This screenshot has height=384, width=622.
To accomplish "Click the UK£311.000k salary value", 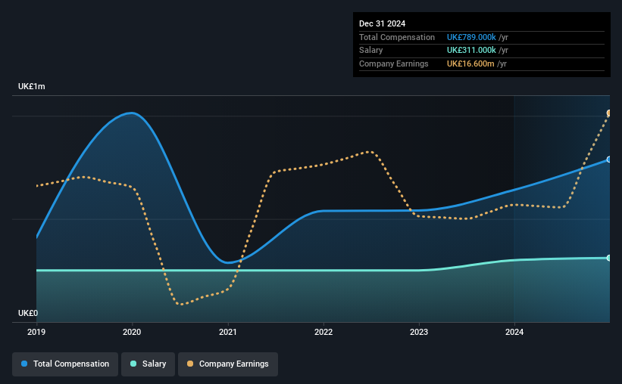I will 471,51.
